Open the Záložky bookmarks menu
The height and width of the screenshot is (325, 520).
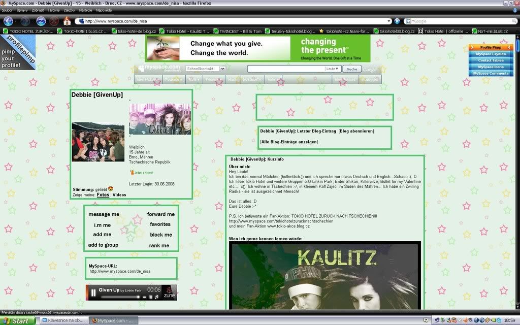(69, 10)
